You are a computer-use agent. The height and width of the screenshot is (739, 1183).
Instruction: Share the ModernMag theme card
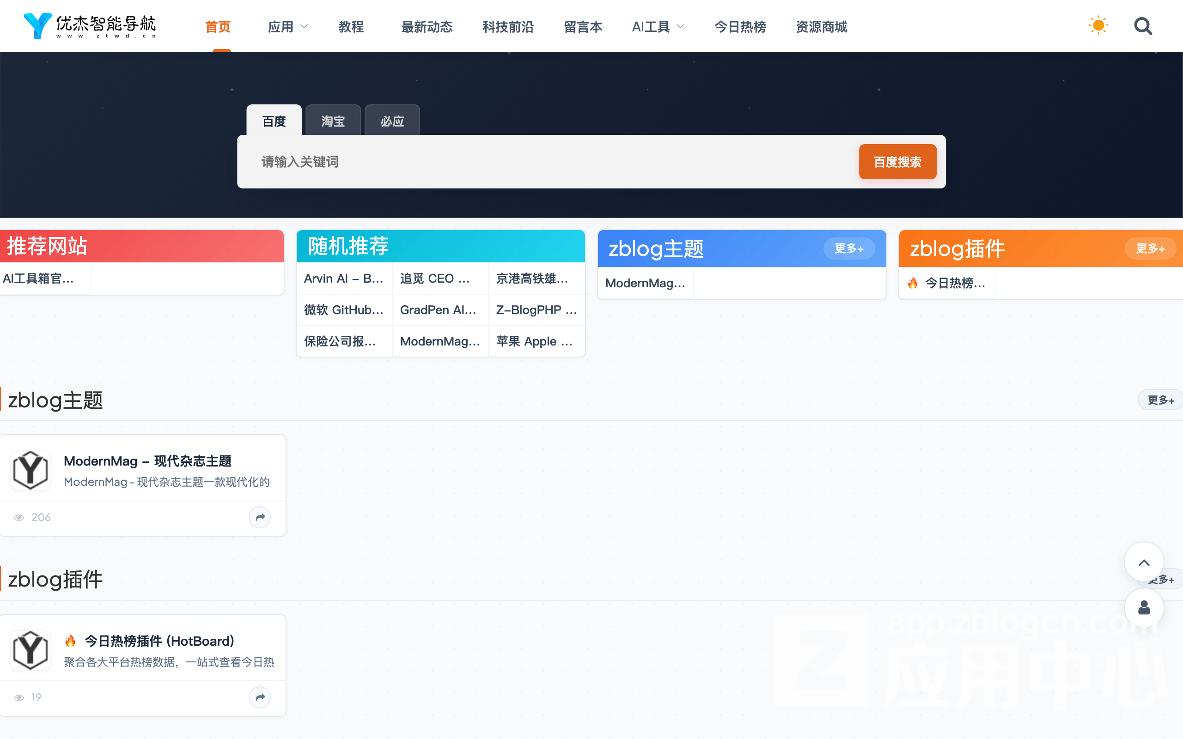pyautogui.click(x=260, y=517)
